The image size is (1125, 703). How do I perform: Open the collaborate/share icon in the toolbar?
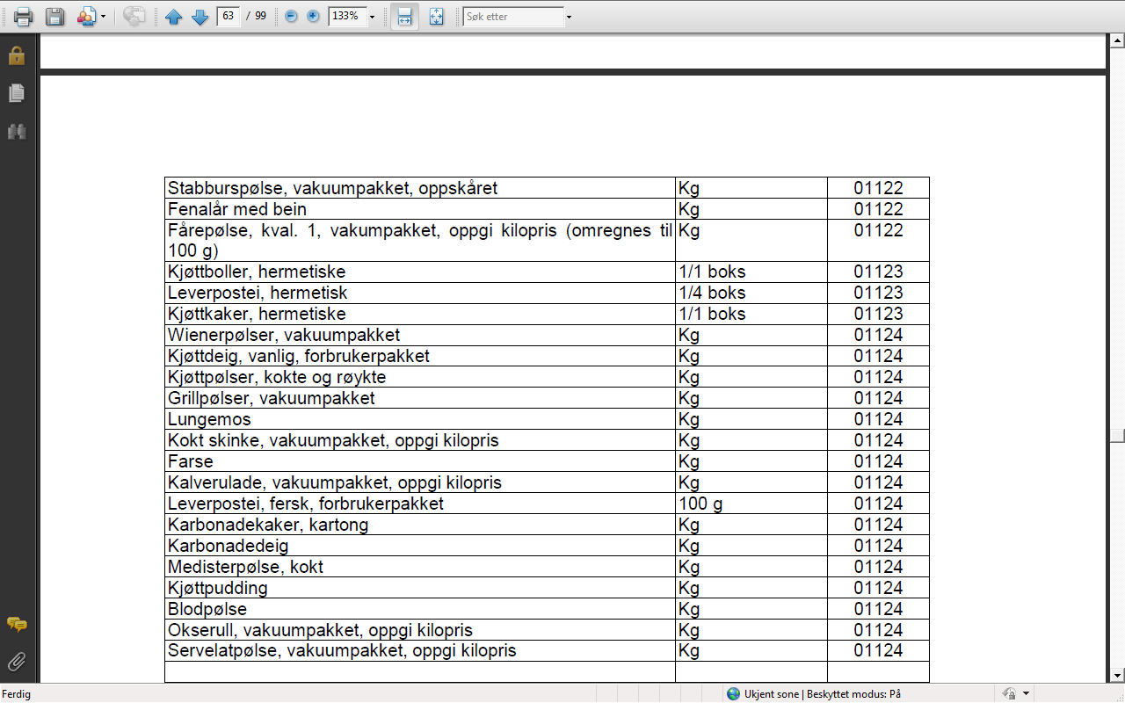point(86,17)
